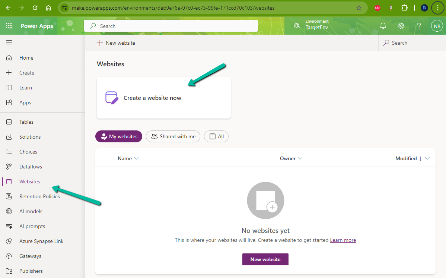Click New website in command bar
This screenshot has width=446, height=278.
(x=116, y=43)
